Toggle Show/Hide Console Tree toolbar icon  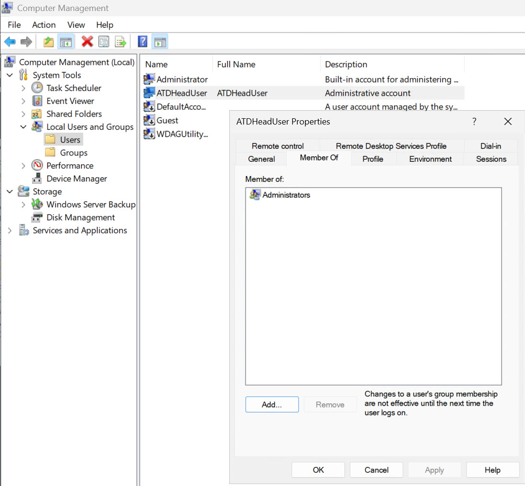[66, 42]
